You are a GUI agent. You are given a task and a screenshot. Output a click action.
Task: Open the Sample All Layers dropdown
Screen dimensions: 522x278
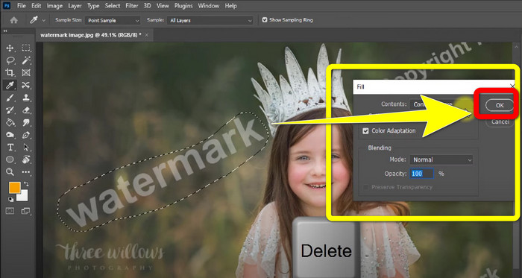210,20
